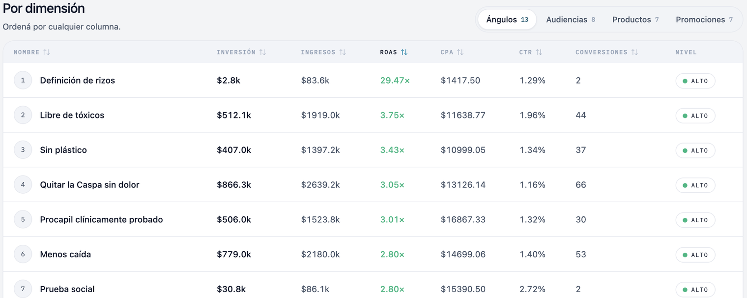
Task: Click the CONVERSIONES column header label
Action: [602, 52]
